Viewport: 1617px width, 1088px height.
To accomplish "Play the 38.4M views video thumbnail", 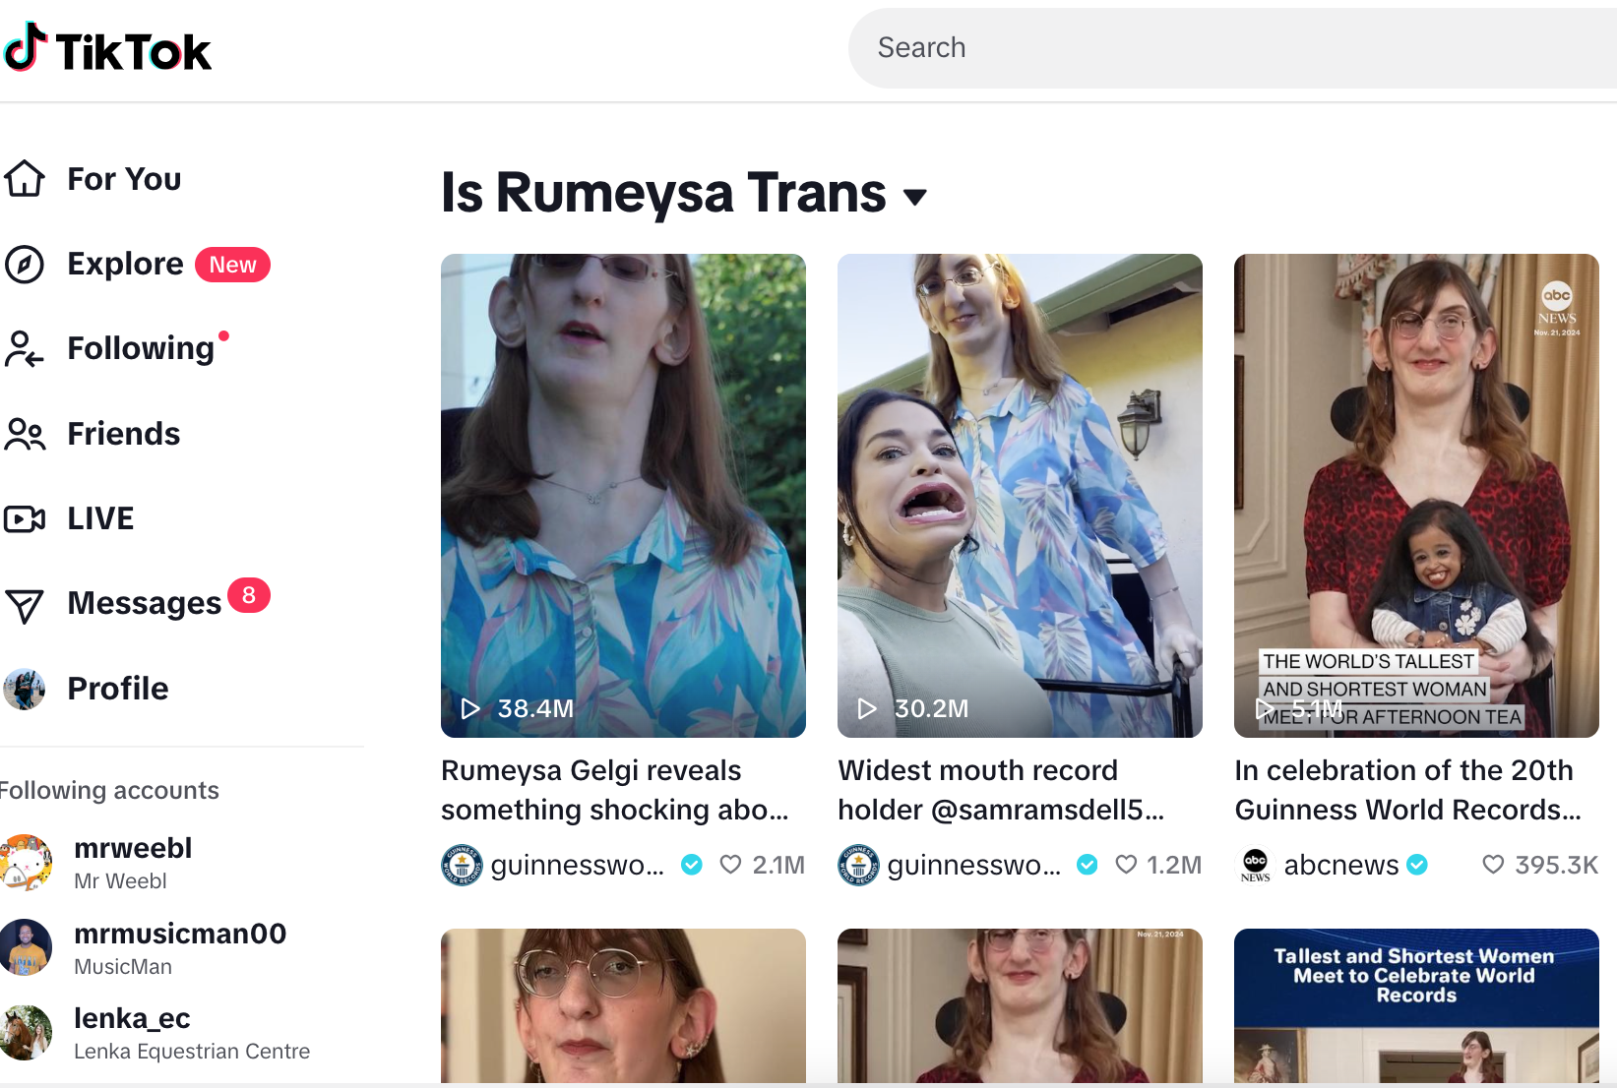I will tap(623, 495).
